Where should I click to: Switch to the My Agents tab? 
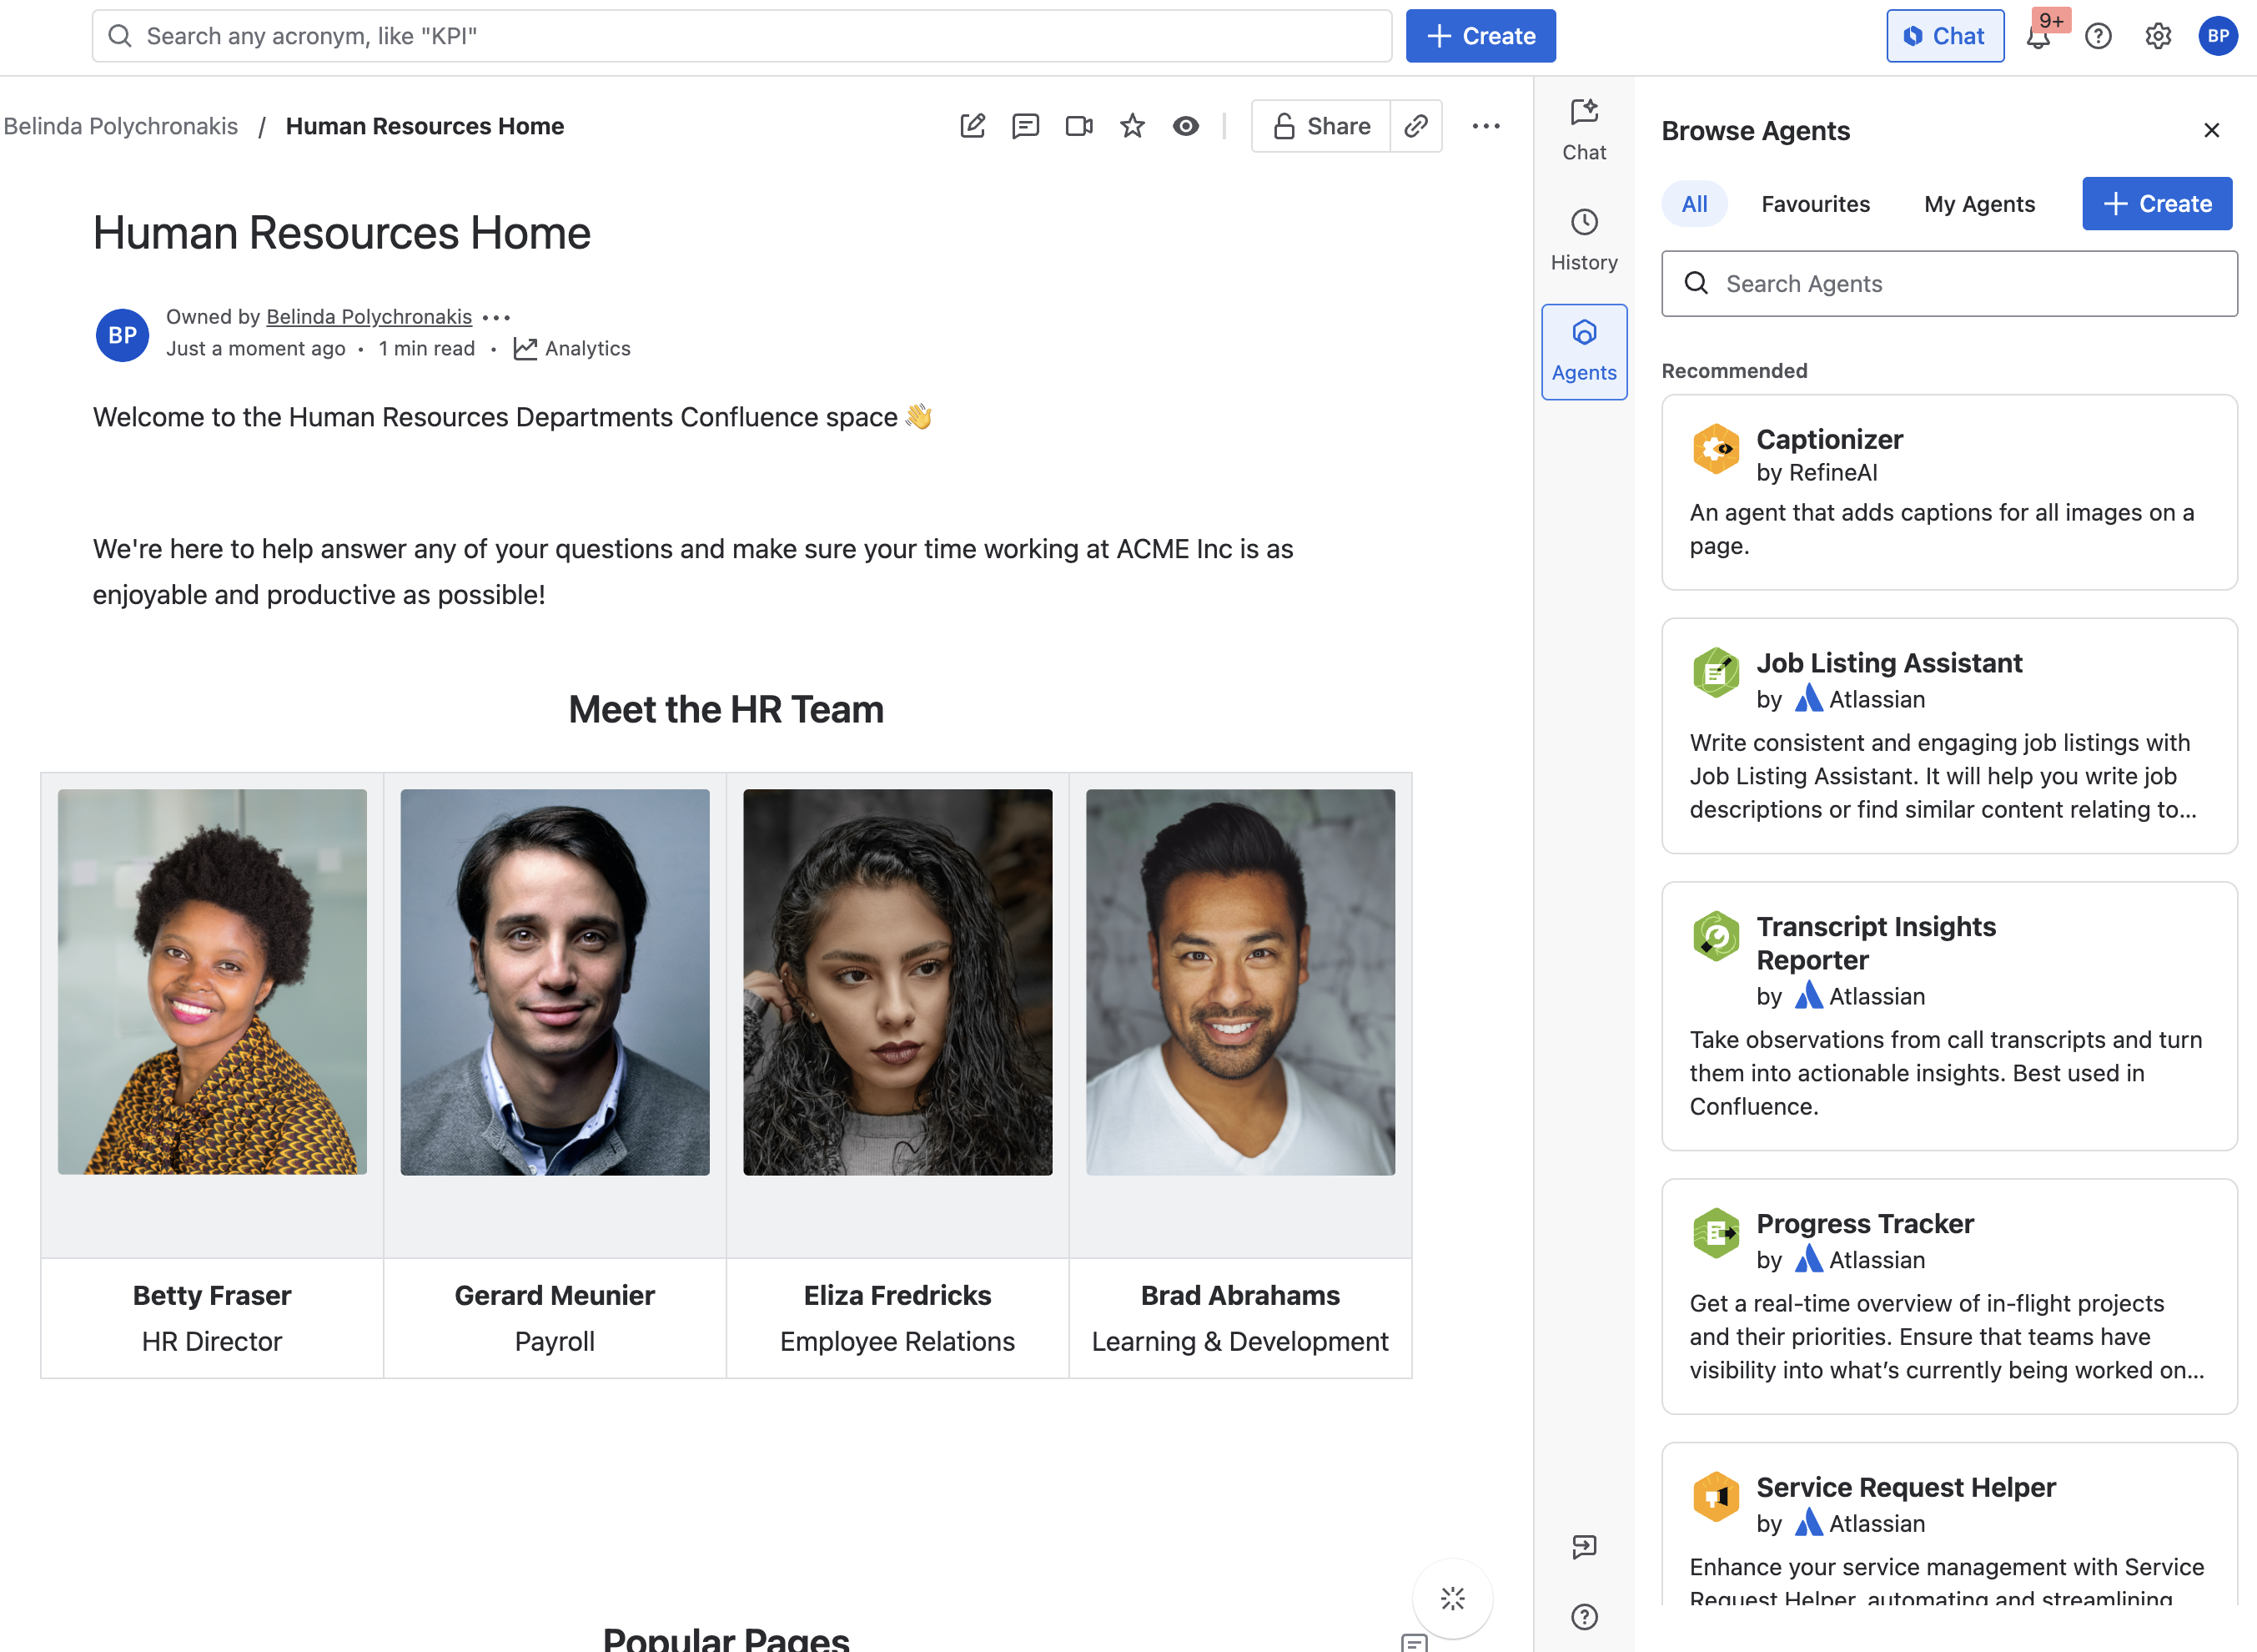(1978, 204)
